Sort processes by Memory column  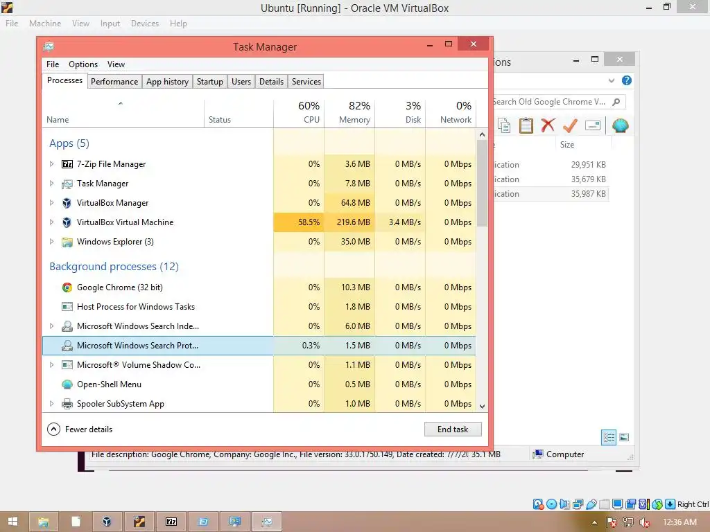pyautogui.click(x=349, y=112)
